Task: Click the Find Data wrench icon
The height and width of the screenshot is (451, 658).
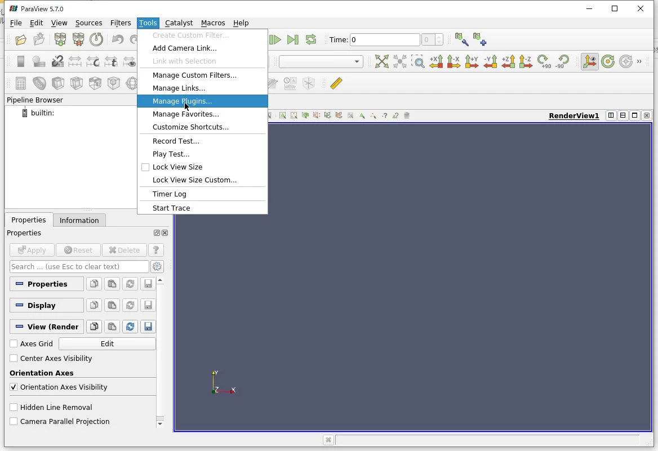Action: [x=461, y=40]
